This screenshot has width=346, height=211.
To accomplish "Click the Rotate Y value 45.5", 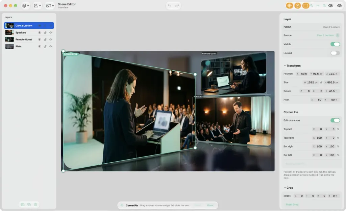I will pos(331,91).
